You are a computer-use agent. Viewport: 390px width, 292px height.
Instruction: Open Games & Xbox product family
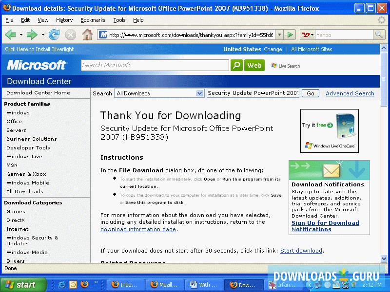point(26,174)
